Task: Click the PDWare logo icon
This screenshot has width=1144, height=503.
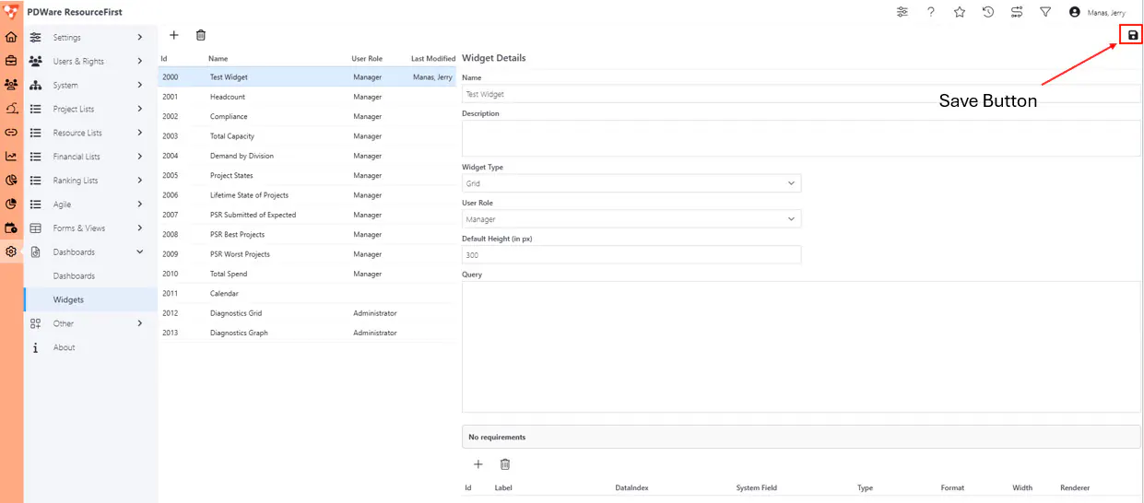Action: pos(11,12)
